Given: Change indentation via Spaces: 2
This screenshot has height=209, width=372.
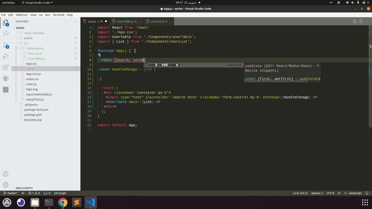Looking at the screenshot, I should tap(317, 193).
